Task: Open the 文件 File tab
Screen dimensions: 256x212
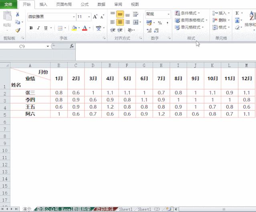Action: tap(8, 4)
